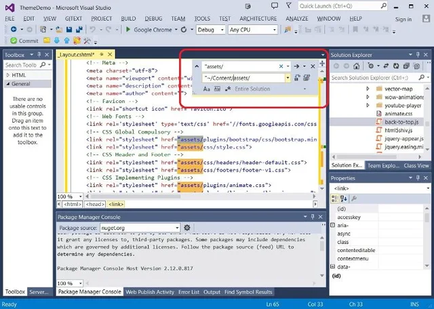Click Solution Explorer Collapse All icon
Viewport: 434px width, 309px height.
pos(406,66)
